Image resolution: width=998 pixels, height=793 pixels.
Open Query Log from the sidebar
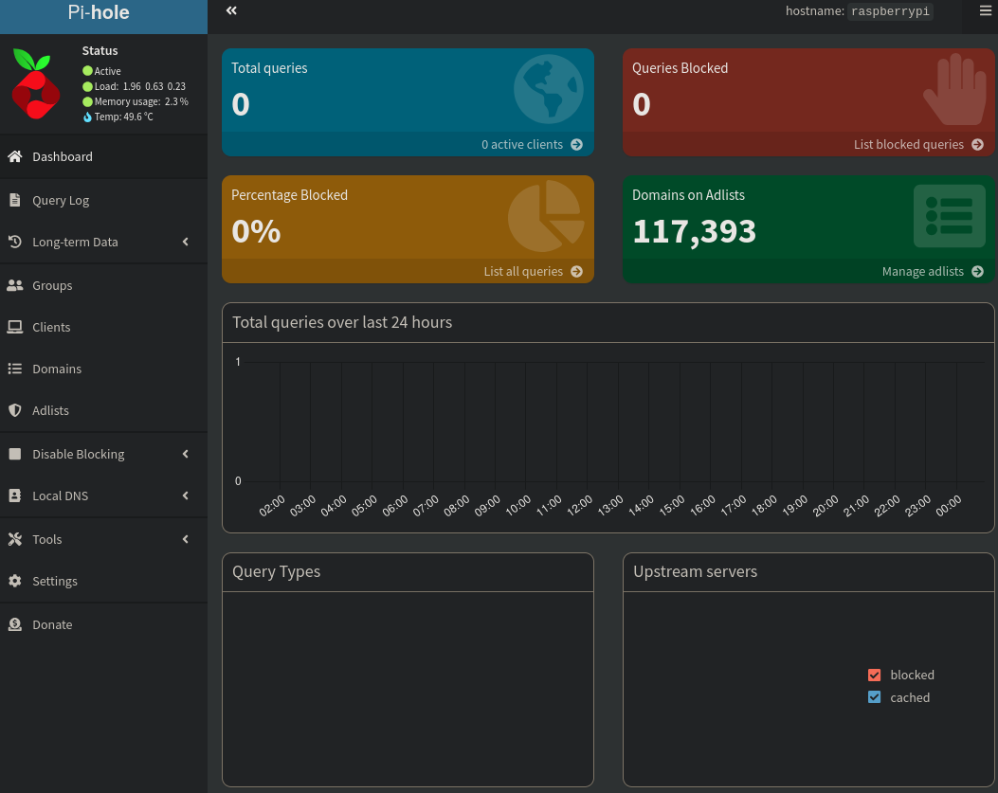61,200
